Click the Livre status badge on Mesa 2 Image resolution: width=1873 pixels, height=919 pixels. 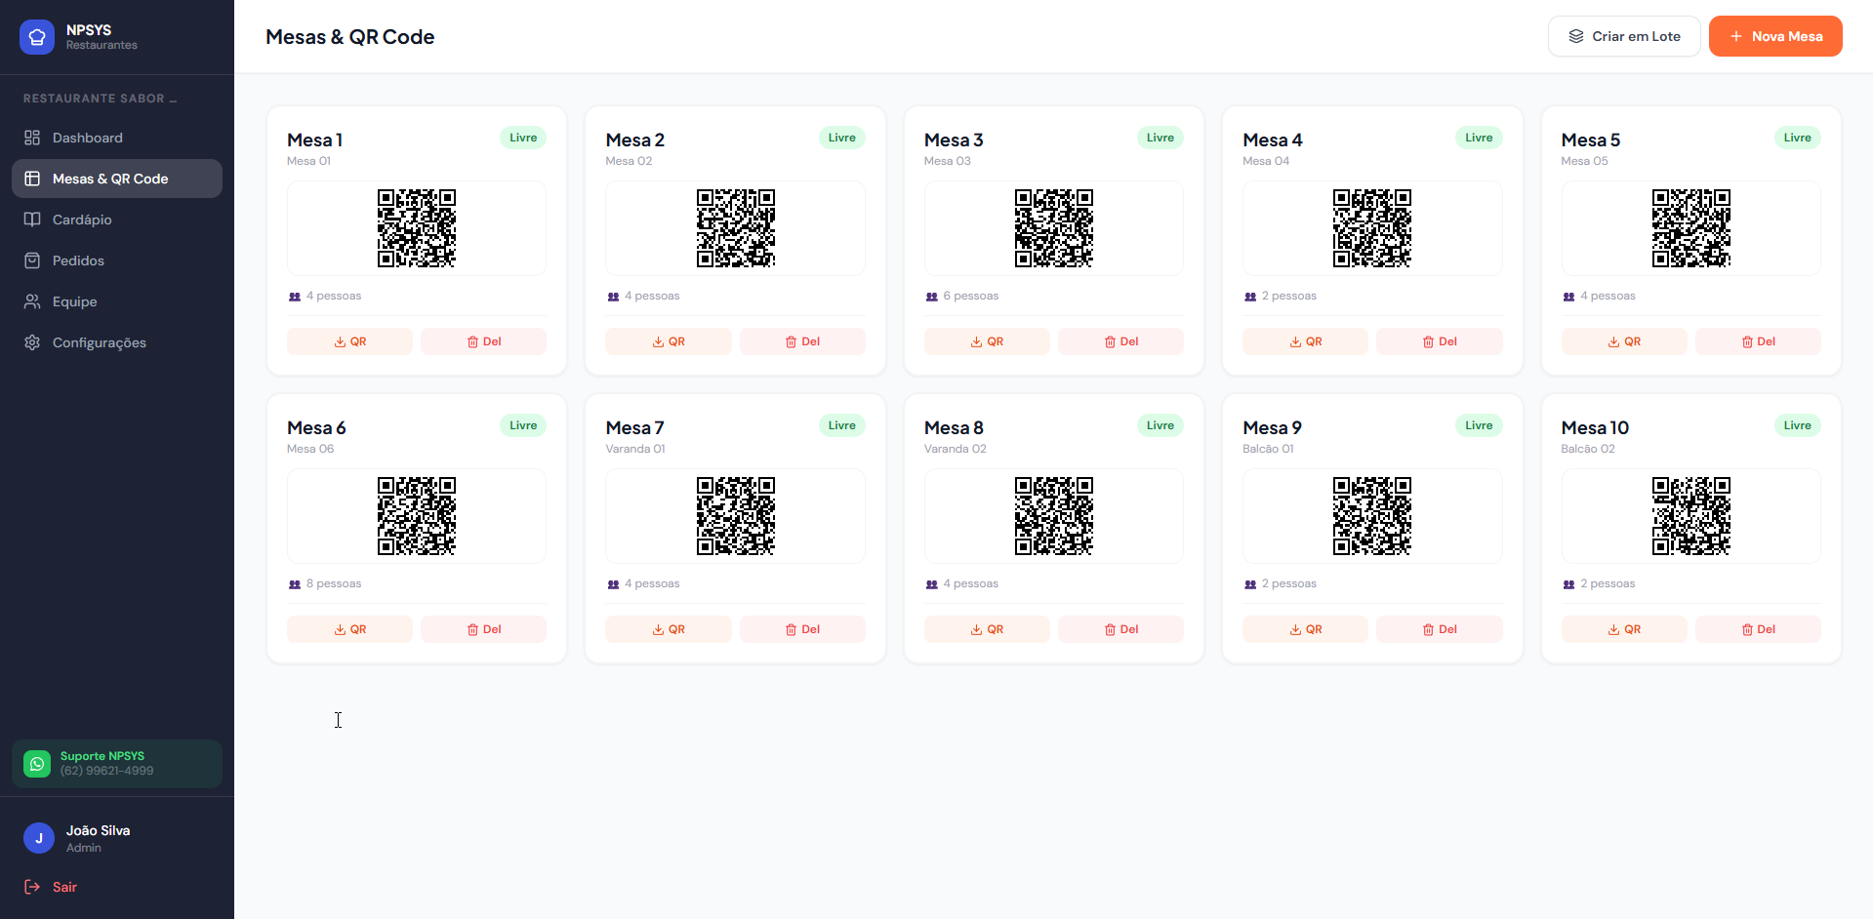[841, 138]
